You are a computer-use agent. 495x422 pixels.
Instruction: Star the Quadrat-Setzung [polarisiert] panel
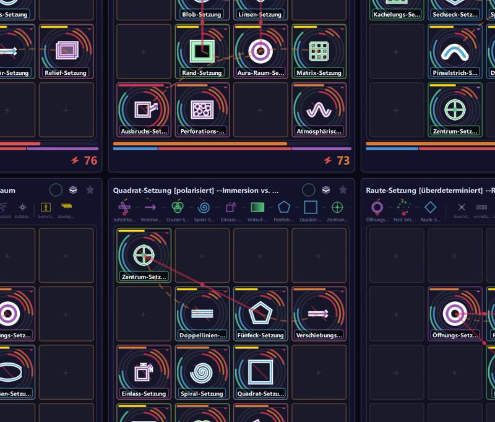pyautogui.click(x=343, y=190)
